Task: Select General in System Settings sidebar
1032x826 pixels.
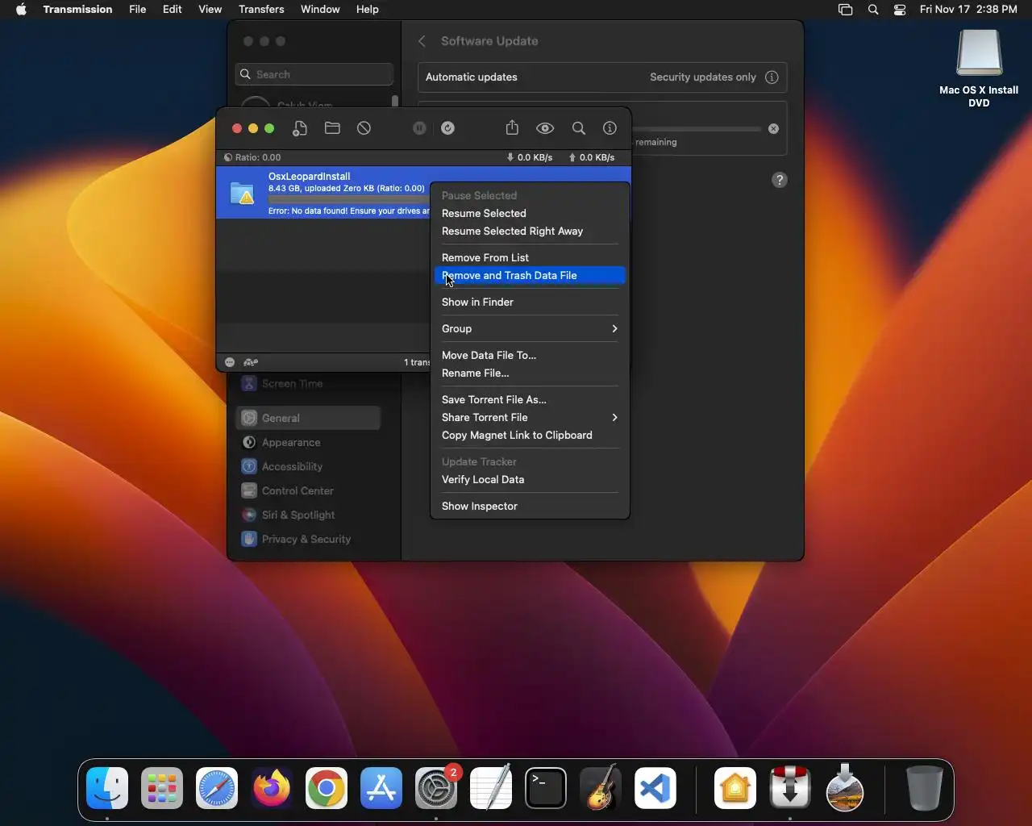Action: (x=308, y=418)
